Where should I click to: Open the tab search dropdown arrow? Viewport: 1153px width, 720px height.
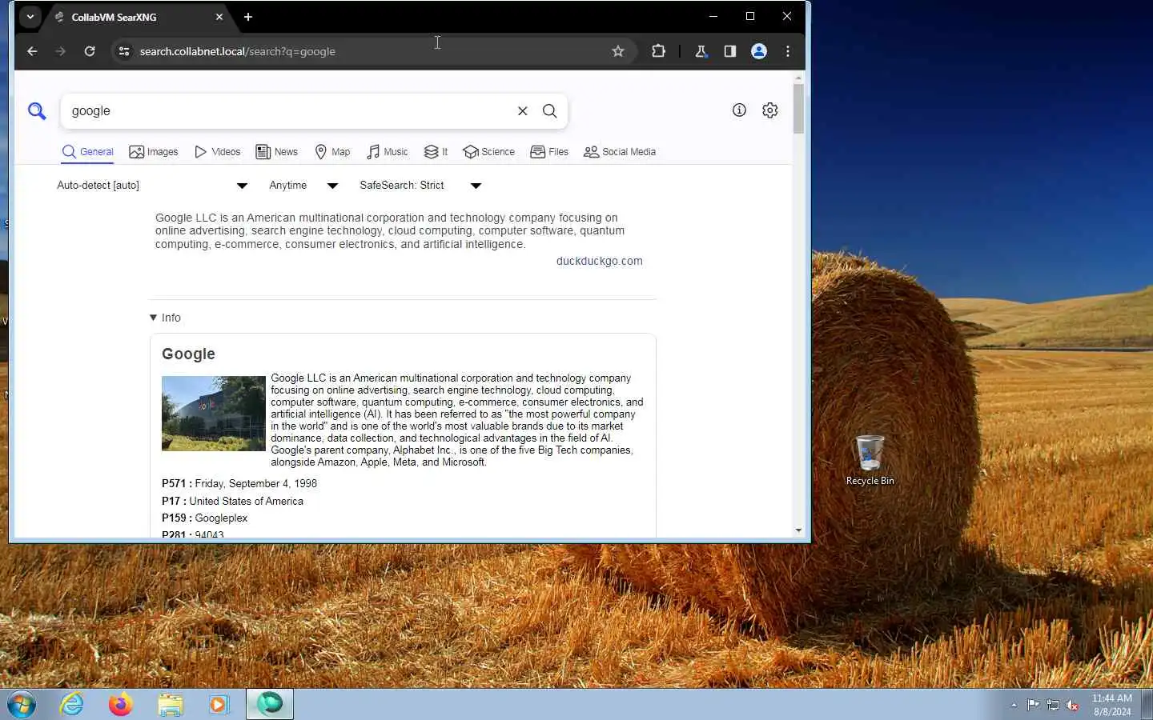pyautogui.click(x=30, y=17)
